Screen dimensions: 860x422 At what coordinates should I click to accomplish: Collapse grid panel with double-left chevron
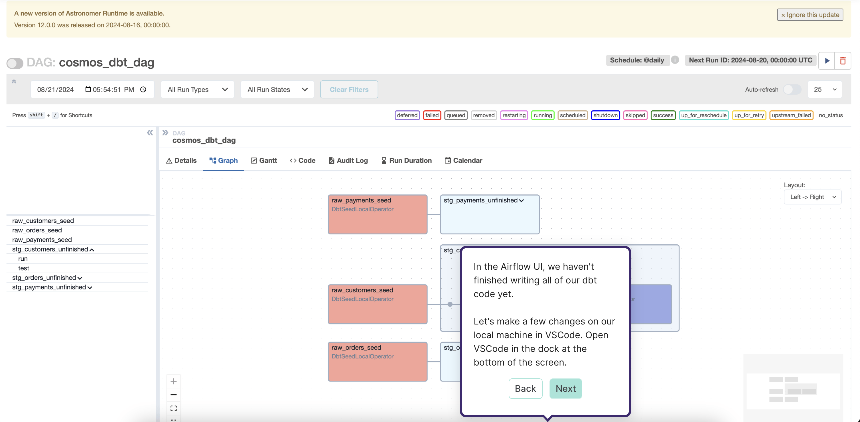coord(150,133)
